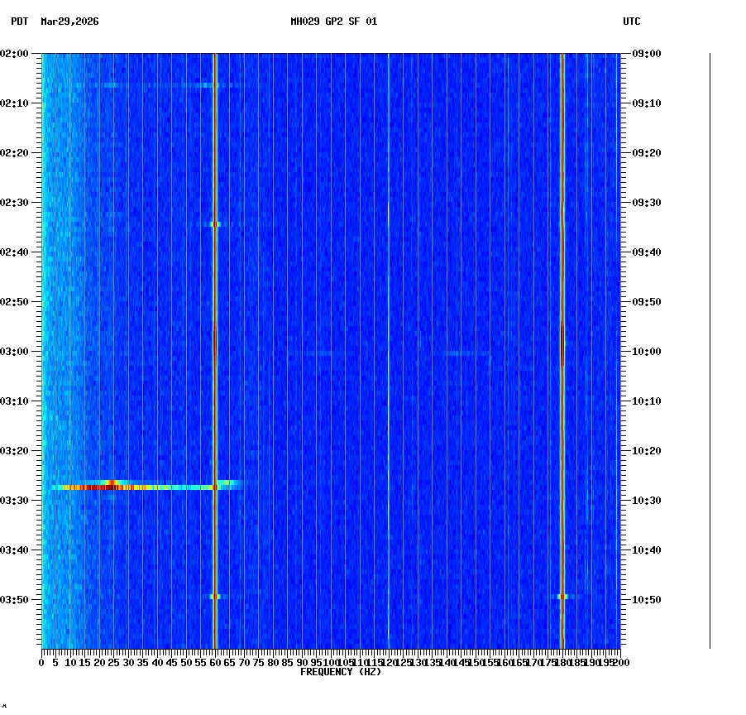Click the 60 Hz frequency tick label
Image resolution: width=746 pixels, height=715 pixels.
(213, 662)
